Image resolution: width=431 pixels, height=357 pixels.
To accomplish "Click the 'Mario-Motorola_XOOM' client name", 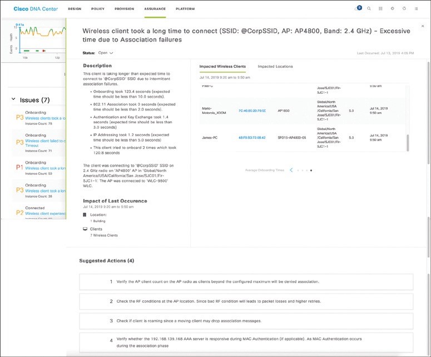I will (x=214, y=110).
